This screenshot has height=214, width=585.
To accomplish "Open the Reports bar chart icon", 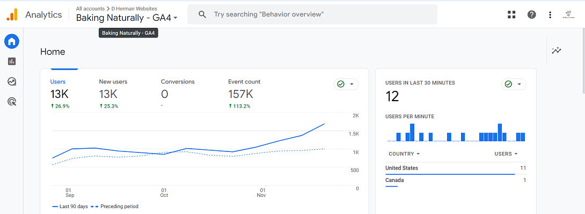I will point(11,62).
